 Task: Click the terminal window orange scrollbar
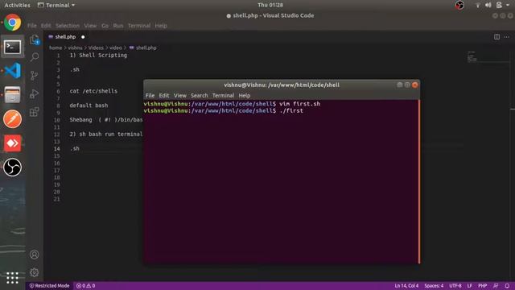click(x=419, y=181)
